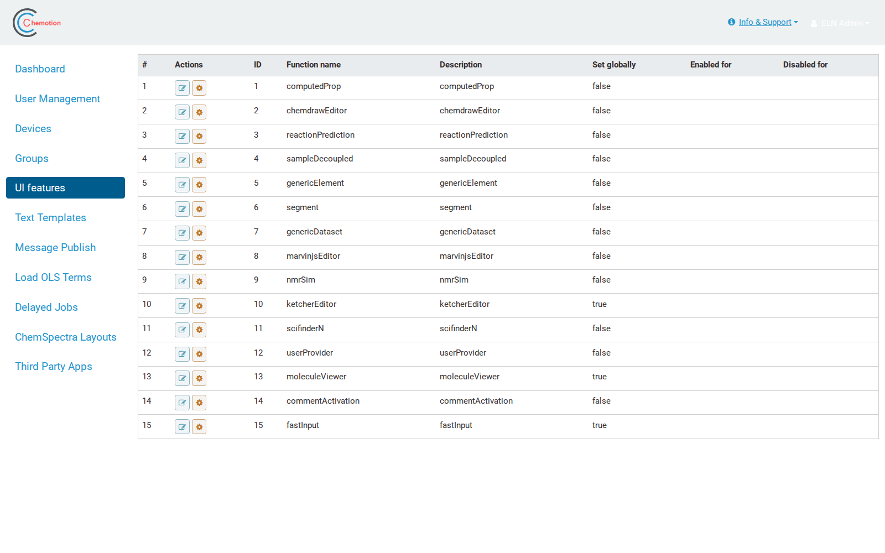Click the gear icon for scifinderN
The width and height of the screenshot is (885, 553).
click(x=199, y=330)
